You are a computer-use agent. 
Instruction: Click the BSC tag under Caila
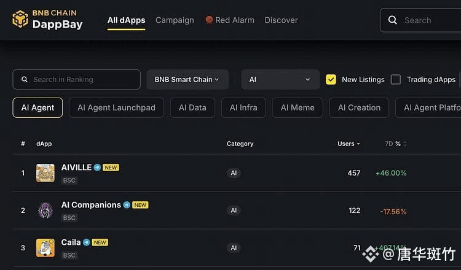click(69, 255)
